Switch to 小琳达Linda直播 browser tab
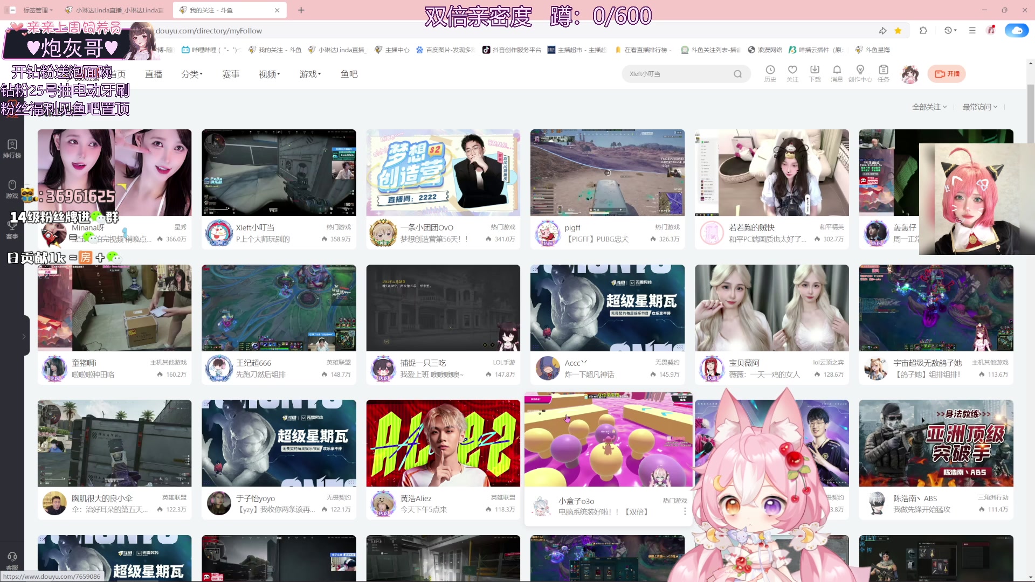Image resolution: width=1035 pixels, height=582 pixels. point(114,10)
